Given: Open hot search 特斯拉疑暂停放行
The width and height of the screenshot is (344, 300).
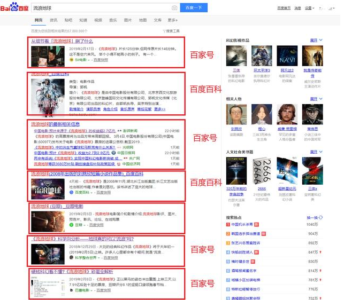Looking at the screenshot, I should [246, 289].
